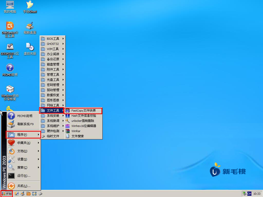Screen dimensions: 263x197
Task: Expand 收藏夹(A) in the start menu
Action: [x=23, y=143]
